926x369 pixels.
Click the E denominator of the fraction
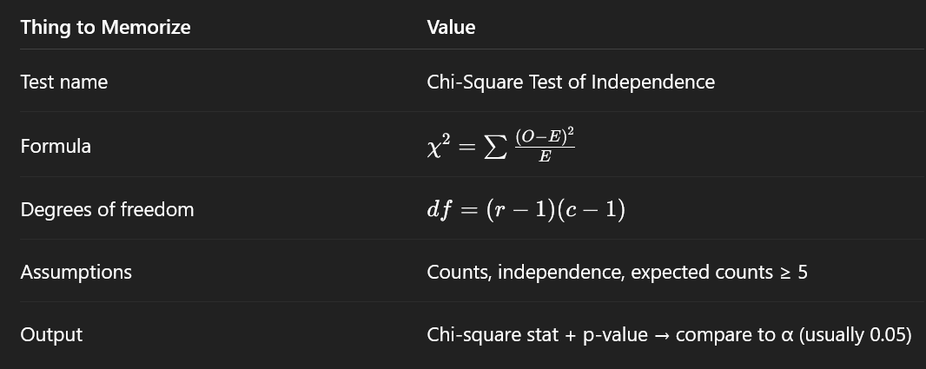(x=544, y=156)
